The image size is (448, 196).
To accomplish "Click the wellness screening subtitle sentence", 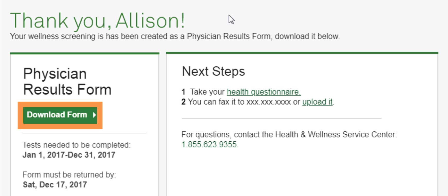I will (175, 36).
